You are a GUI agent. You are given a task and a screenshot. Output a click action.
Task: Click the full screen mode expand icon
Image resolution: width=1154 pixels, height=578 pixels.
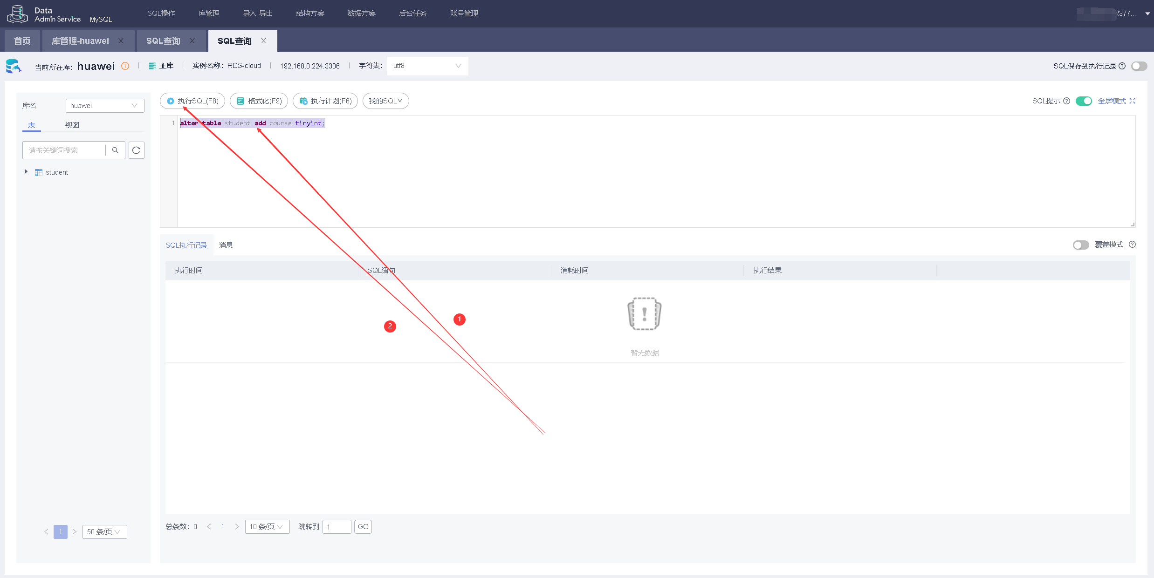[x=1132, y=101]
